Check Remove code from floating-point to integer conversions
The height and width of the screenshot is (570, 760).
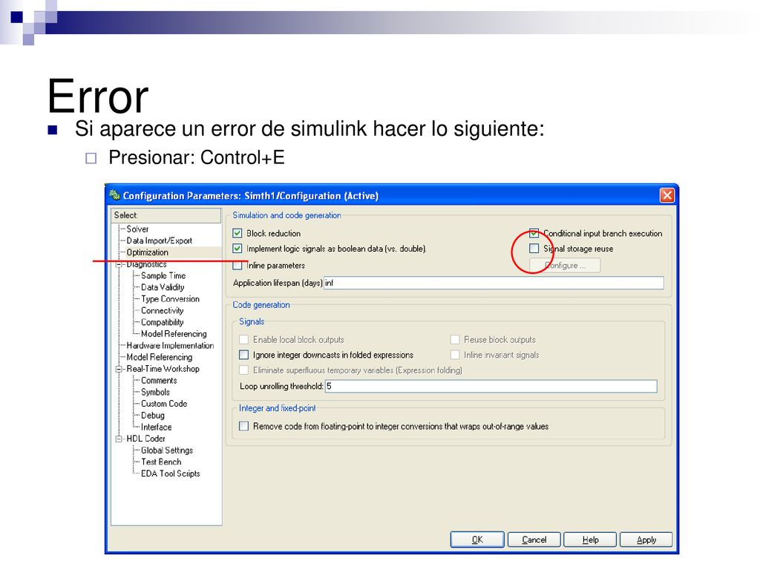click(x=243, y=426)
